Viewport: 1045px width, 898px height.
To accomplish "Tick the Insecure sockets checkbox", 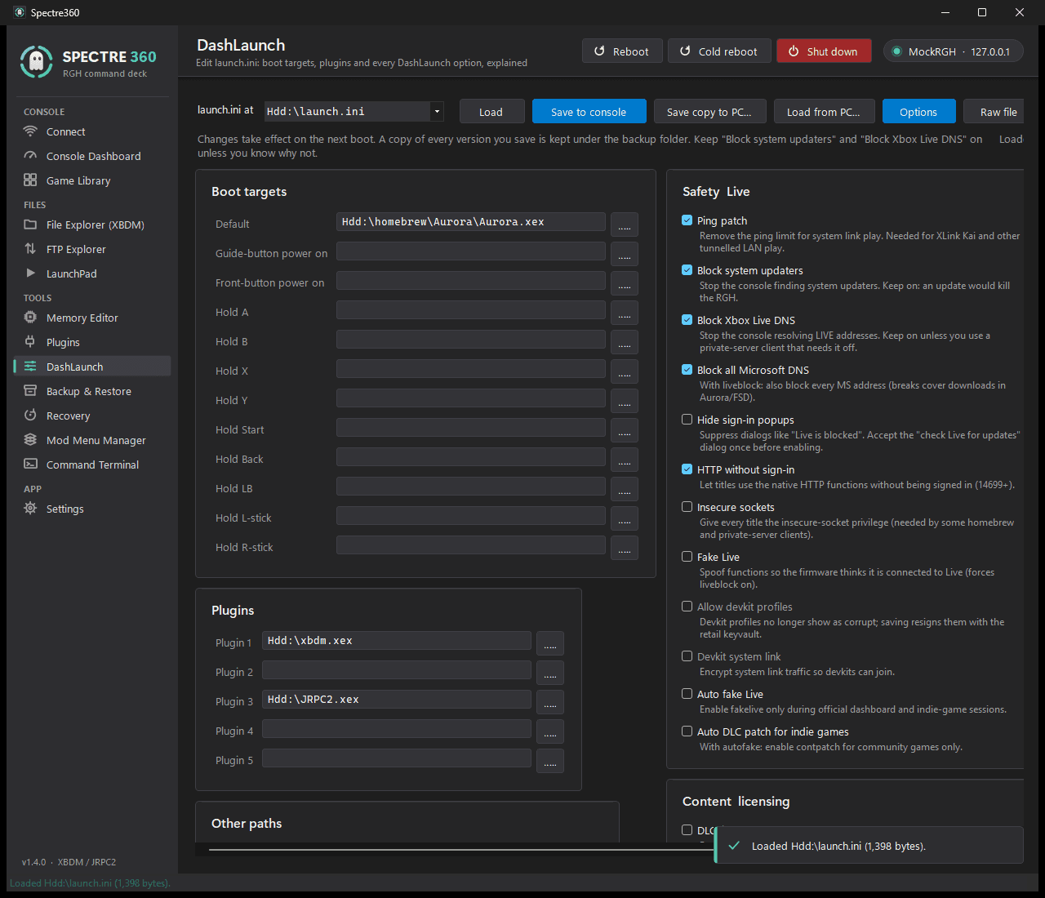I will pyautogui.click(x=687, y=507).
